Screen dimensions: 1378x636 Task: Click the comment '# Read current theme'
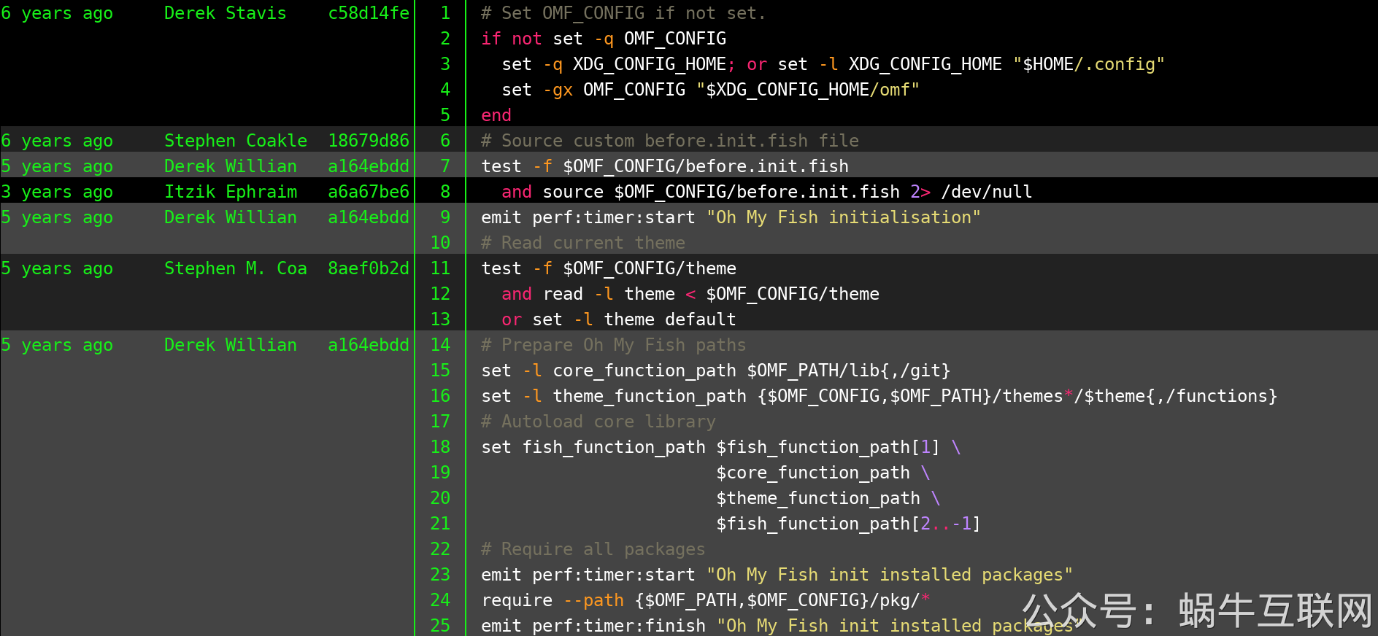click(583, 243)
